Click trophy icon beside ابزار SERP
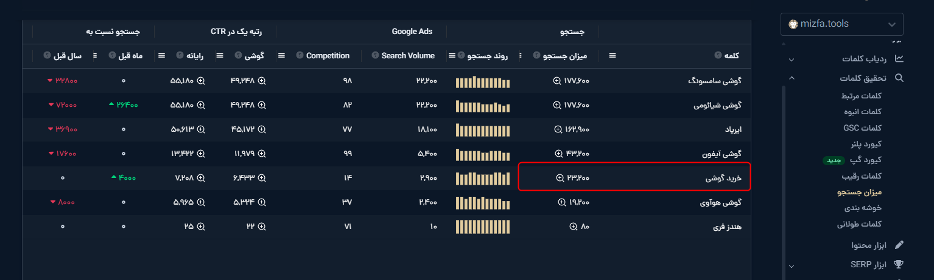Viewport: 934px width, 280px height. [899, 265]
